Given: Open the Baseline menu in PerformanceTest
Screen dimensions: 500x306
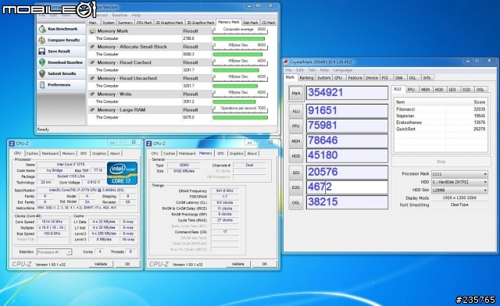Looking at the screenshot, I should (x=120, y=15).
